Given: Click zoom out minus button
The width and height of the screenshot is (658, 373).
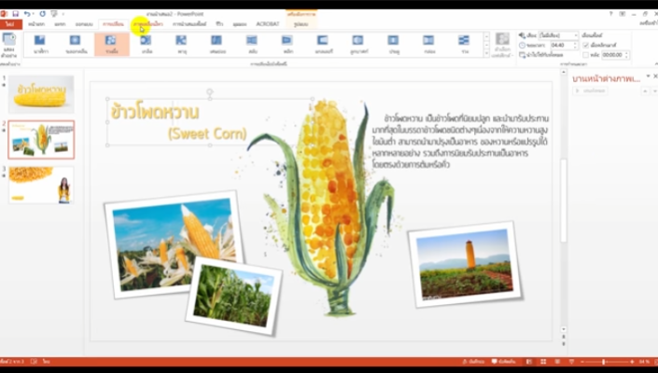Looking at the screenshot, I should pyautogui.click(x=582, y=362).
